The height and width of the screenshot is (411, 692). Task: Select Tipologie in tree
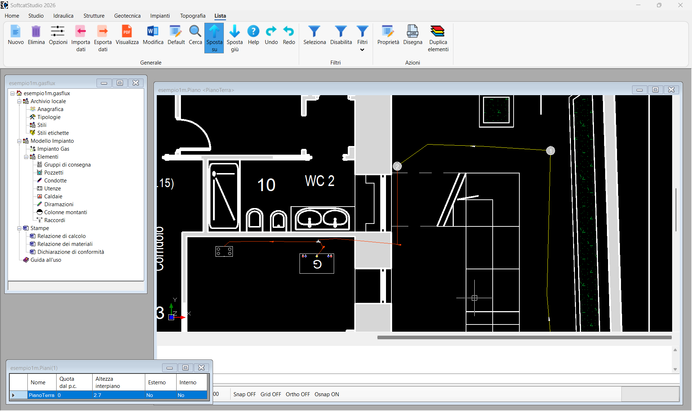point(49,117)
